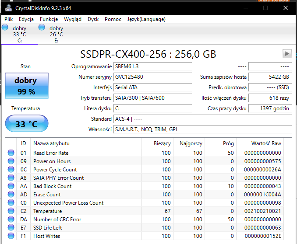Click the Oprogramowanie field SBFM61.3
This screenshot has height=244, width=297.
(x=153, y=66)
